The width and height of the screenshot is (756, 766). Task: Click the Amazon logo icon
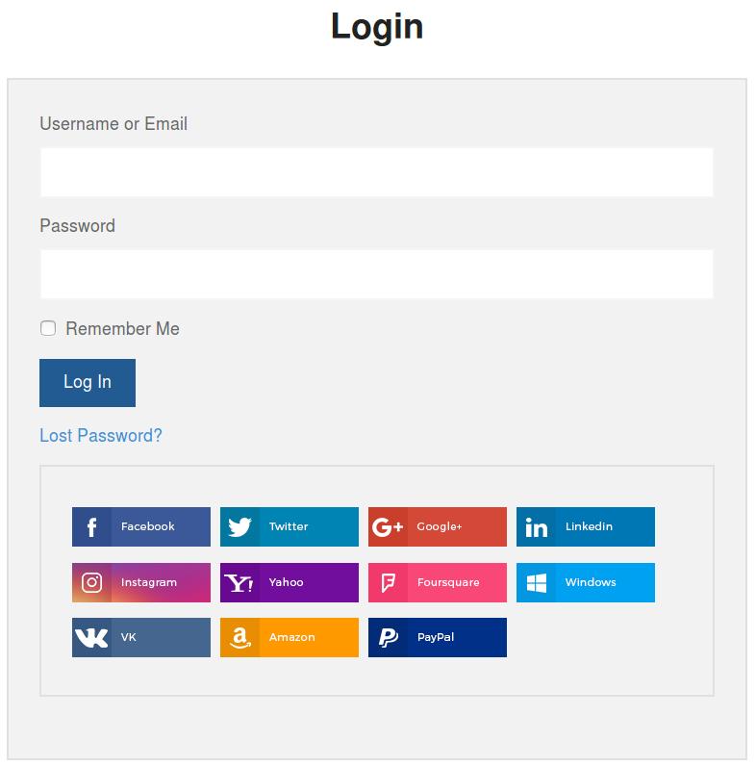tap(239, 638)
